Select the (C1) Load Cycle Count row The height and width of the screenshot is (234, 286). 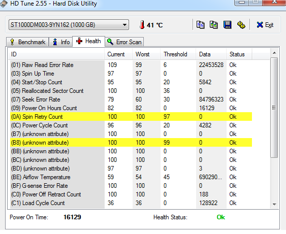tap(131, 203)
